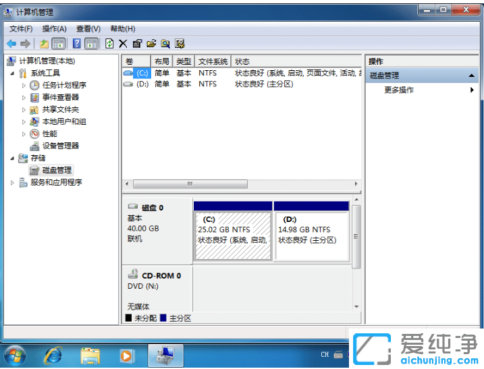Expand the 服务和应用程序 node arrow
The height and width of the screenshot is (369, 484).
pyautogui.click(x=12, y=183)
